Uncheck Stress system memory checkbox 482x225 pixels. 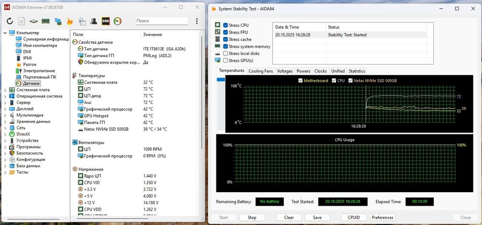226,46
